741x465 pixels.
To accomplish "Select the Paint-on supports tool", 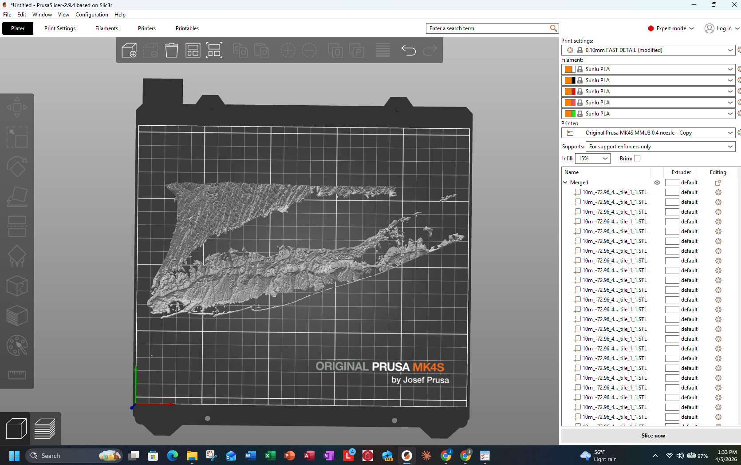I will click(17, 256).
